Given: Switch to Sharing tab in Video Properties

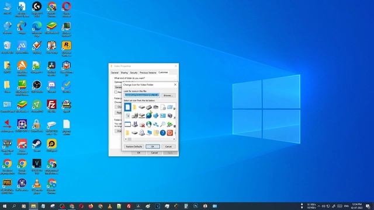Looking at the screenshot, I should [124, 72].
